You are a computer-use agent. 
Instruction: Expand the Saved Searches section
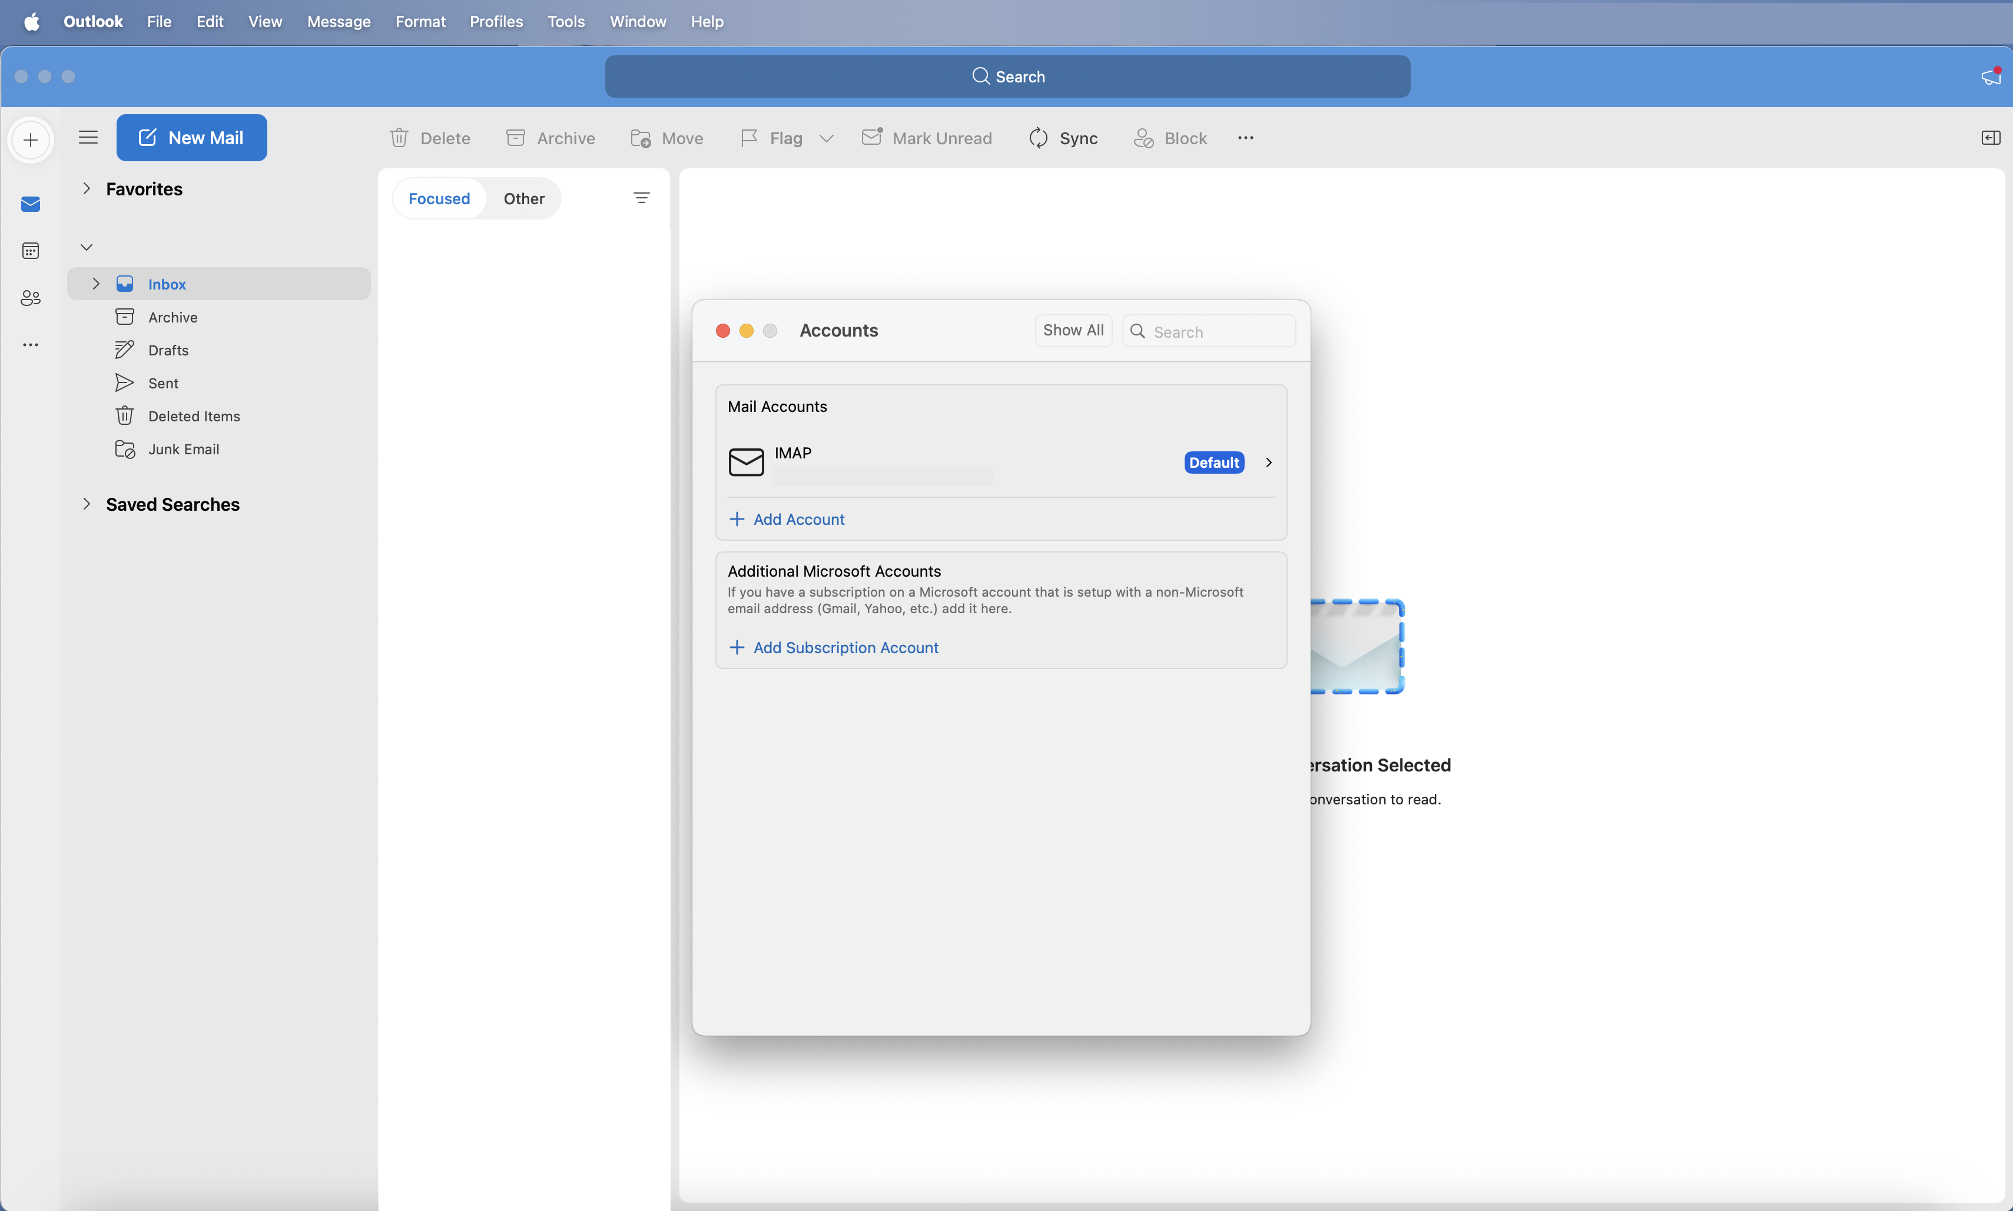87,504
